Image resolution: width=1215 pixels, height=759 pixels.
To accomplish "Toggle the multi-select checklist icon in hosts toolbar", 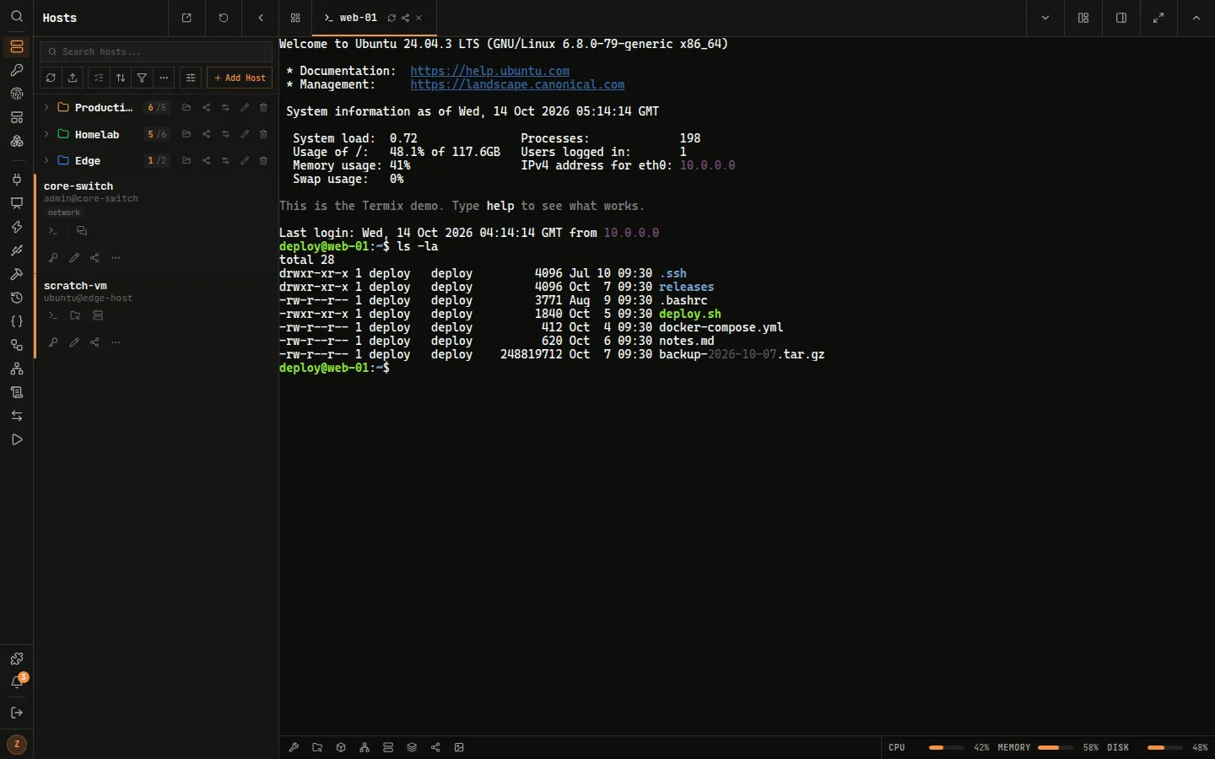I will [x=99, y=78].
